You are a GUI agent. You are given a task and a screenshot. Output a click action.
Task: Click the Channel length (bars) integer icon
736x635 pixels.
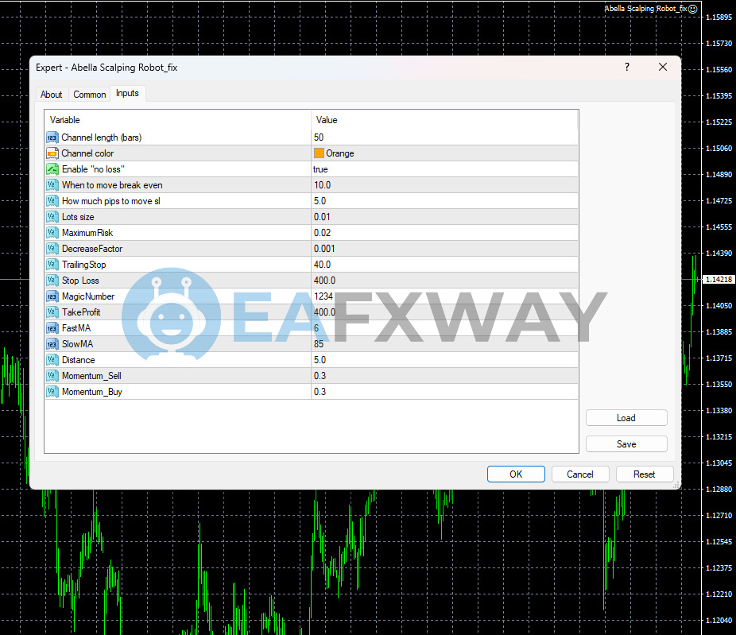(x=52, y=137)
